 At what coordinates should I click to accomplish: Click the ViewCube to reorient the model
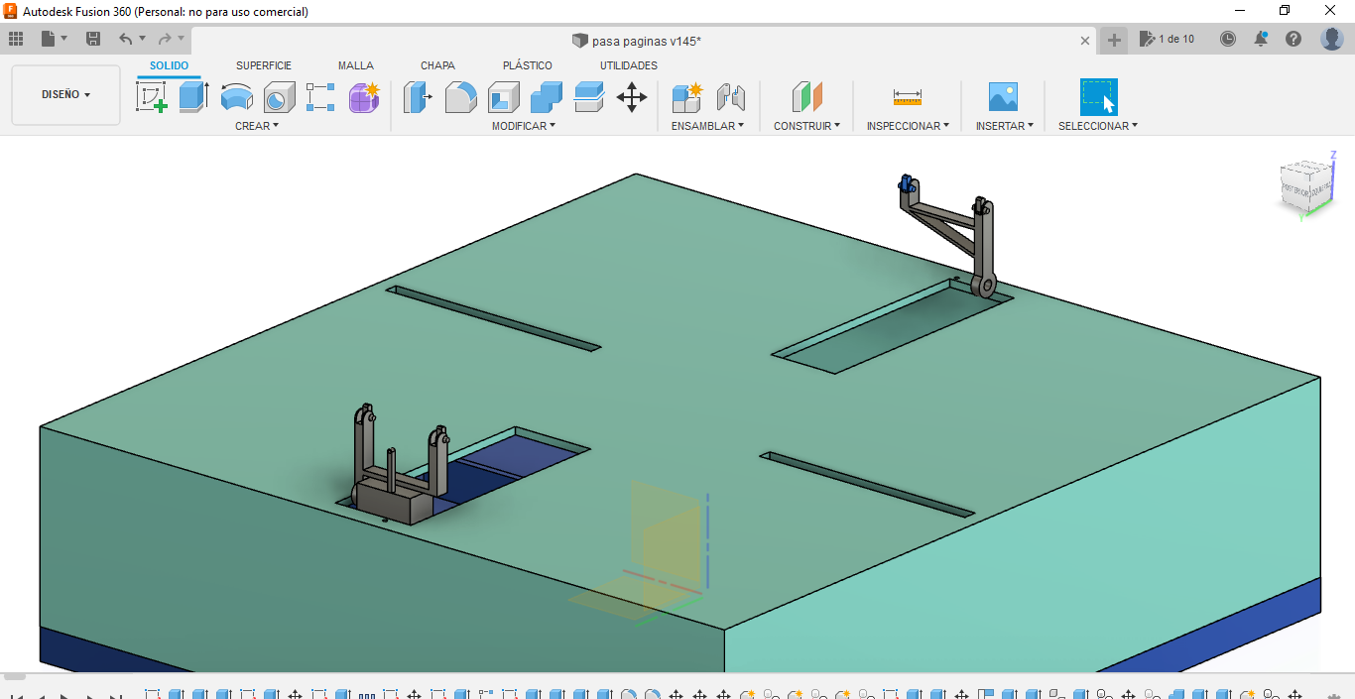tap(1307, 186)
